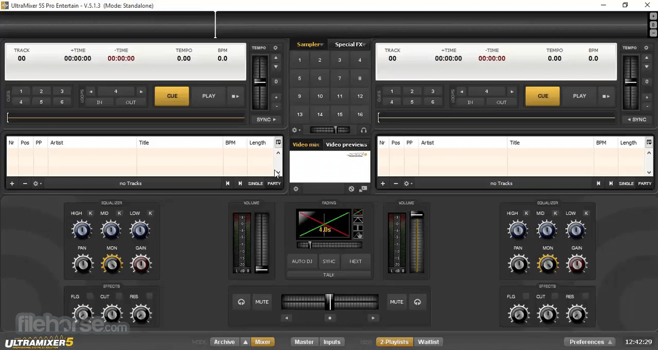Select the second fade curve icon
This screenshot has height=350, width=658.
[x=358, y=220]
